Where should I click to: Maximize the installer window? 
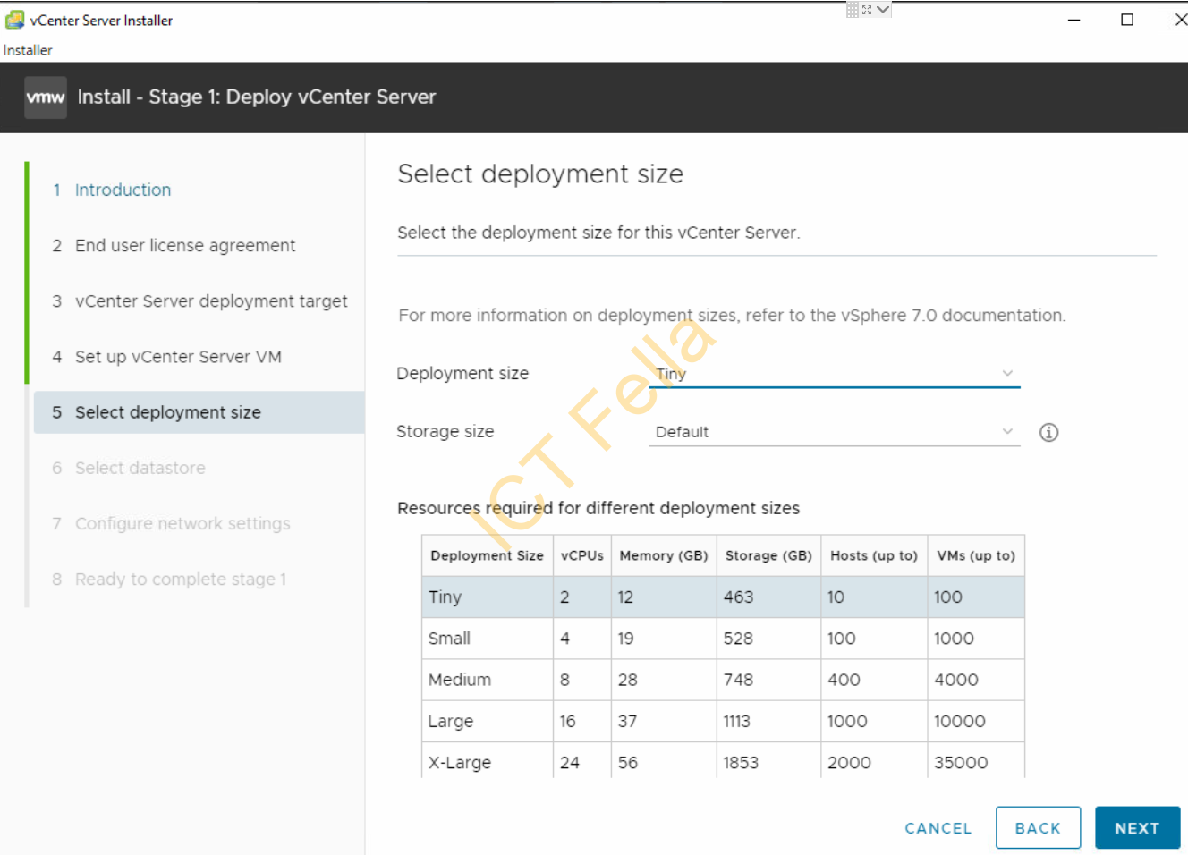(1127, 20)
